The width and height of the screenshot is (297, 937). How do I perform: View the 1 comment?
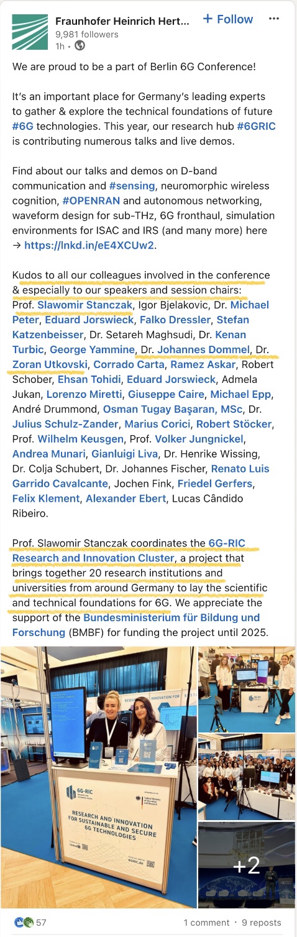[x=207, y=922]
